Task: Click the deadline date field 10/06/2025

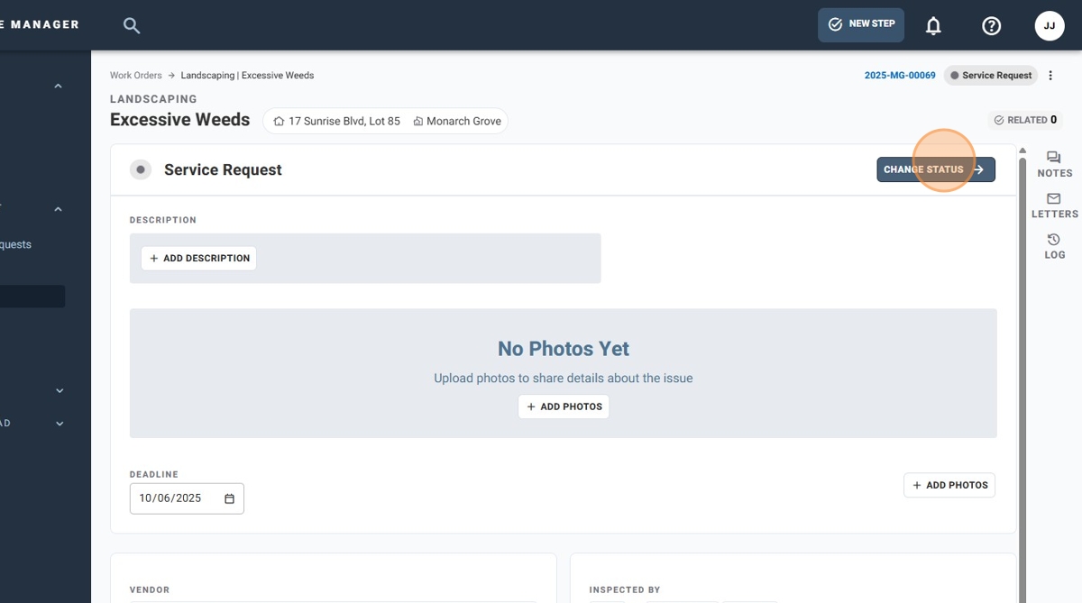Action: click(187, 498)
